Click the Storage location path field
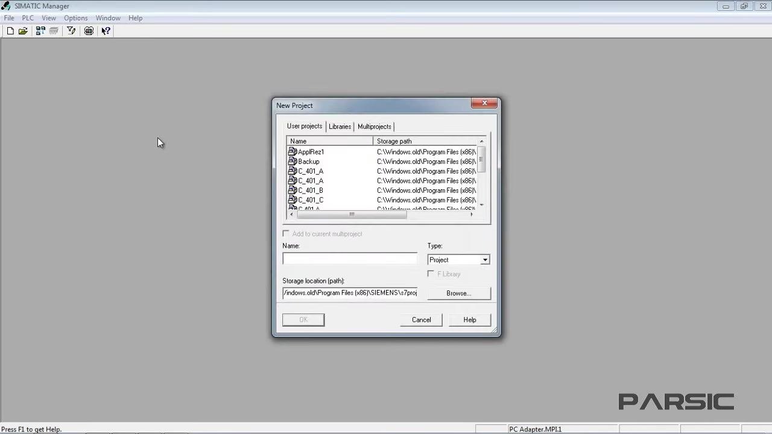772x434 pixels. 350,293
